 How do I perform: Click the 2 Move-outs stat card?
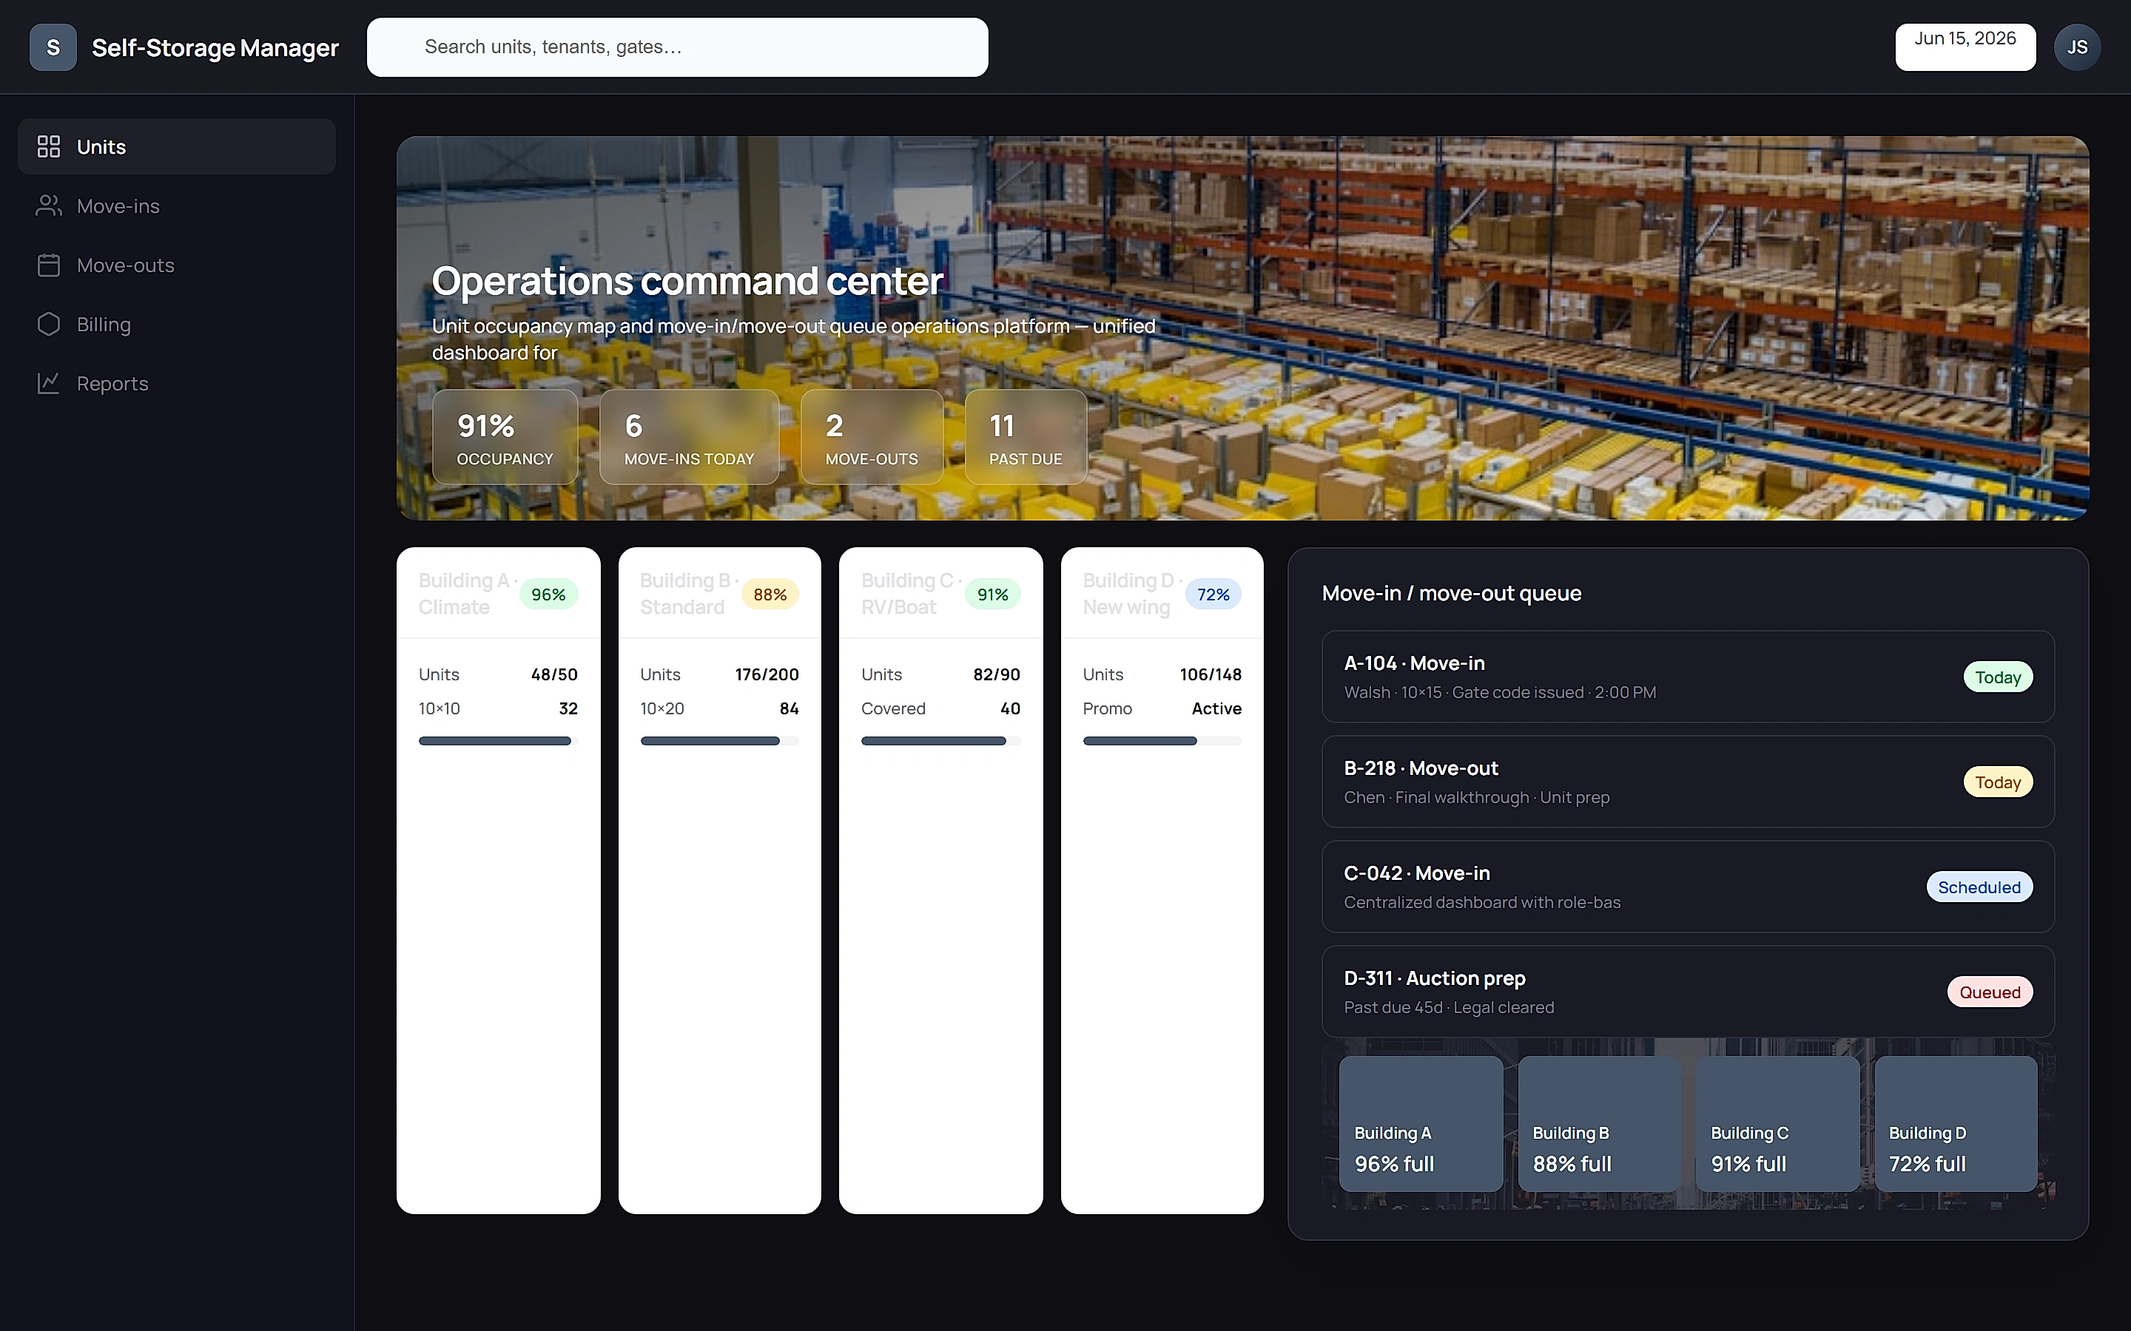(x=872, y=438)
